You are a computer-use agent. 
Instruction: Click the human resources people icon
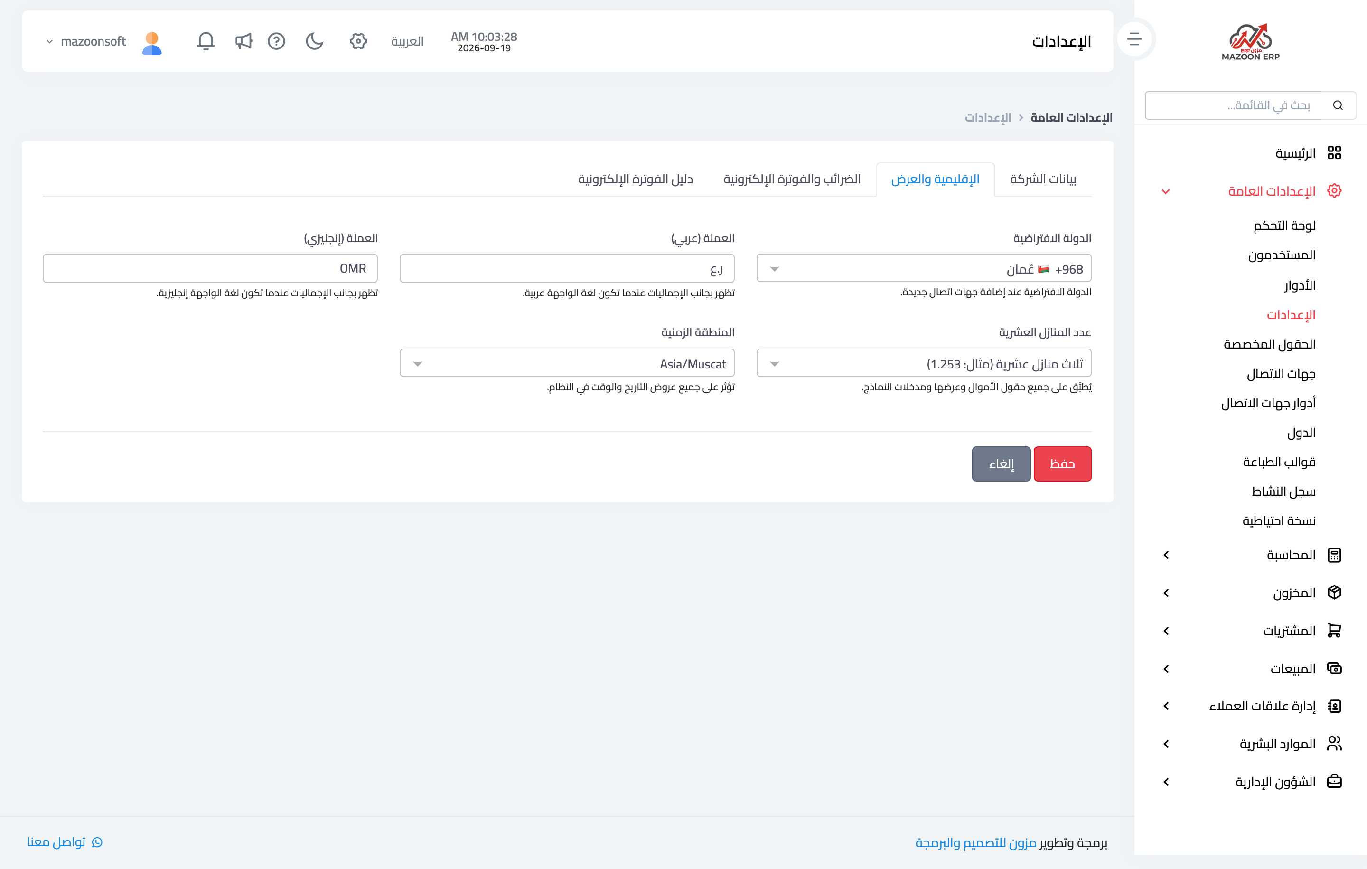click(x=1334, y=744)
